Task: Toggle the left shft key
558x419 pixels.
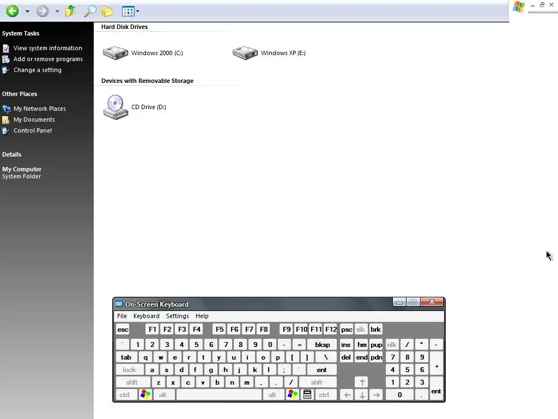Action: tap(132, 382)
